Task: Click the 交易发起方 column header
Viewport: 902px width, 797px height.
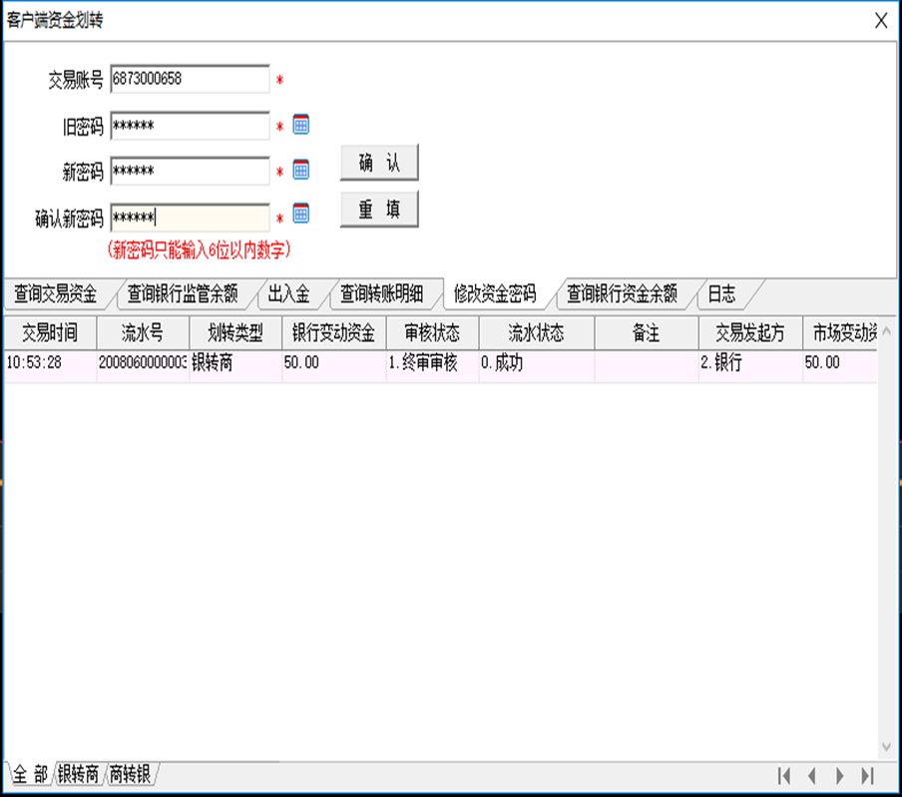Action: 750,333
